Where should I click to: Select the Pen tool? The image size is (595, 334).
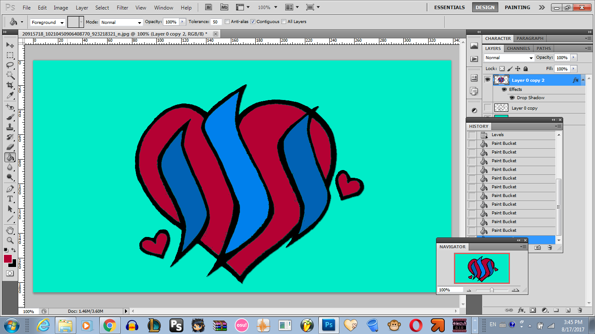(10, 189)
